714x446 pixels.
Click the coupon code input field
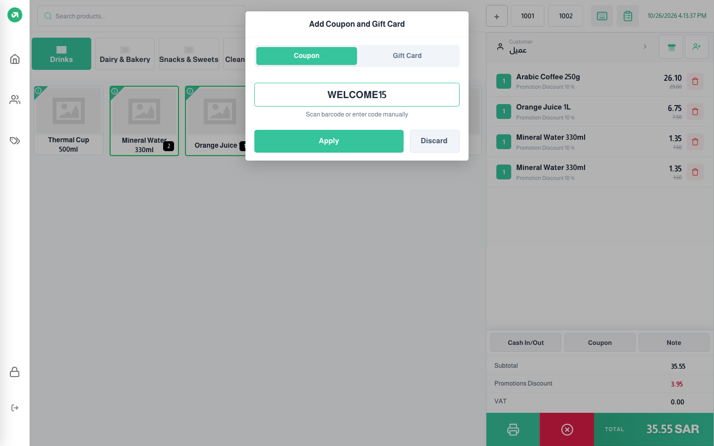pos(357,95)
